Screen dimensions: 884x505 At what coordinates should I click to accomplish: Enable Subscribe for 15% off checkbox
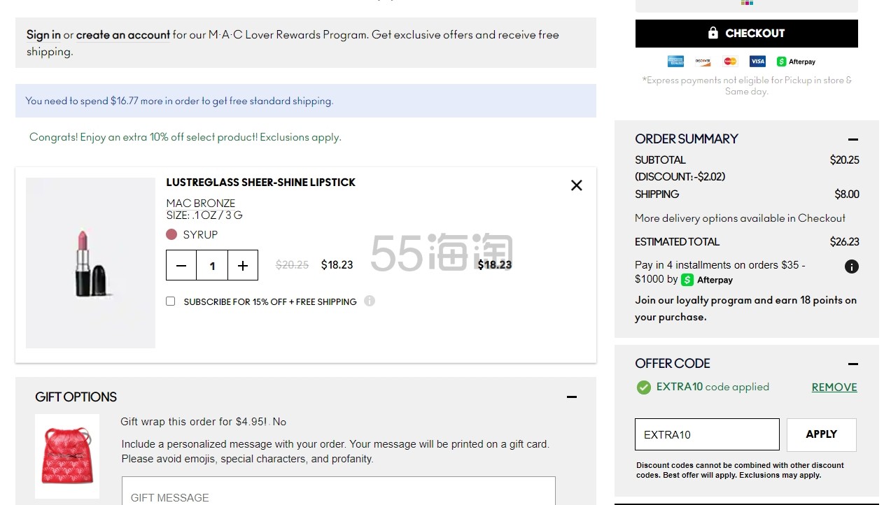click(170, 301)
